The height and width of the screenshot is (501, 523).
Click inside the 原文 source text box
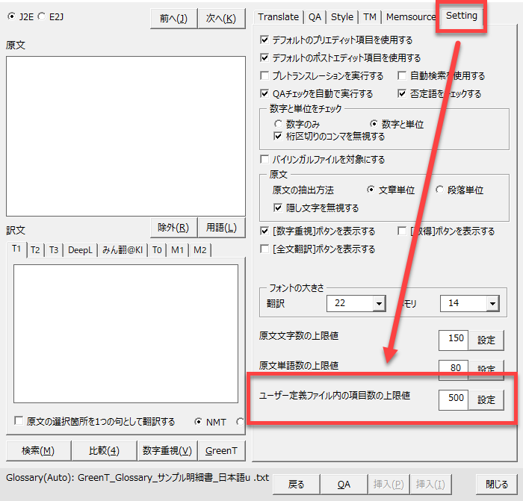126,136
